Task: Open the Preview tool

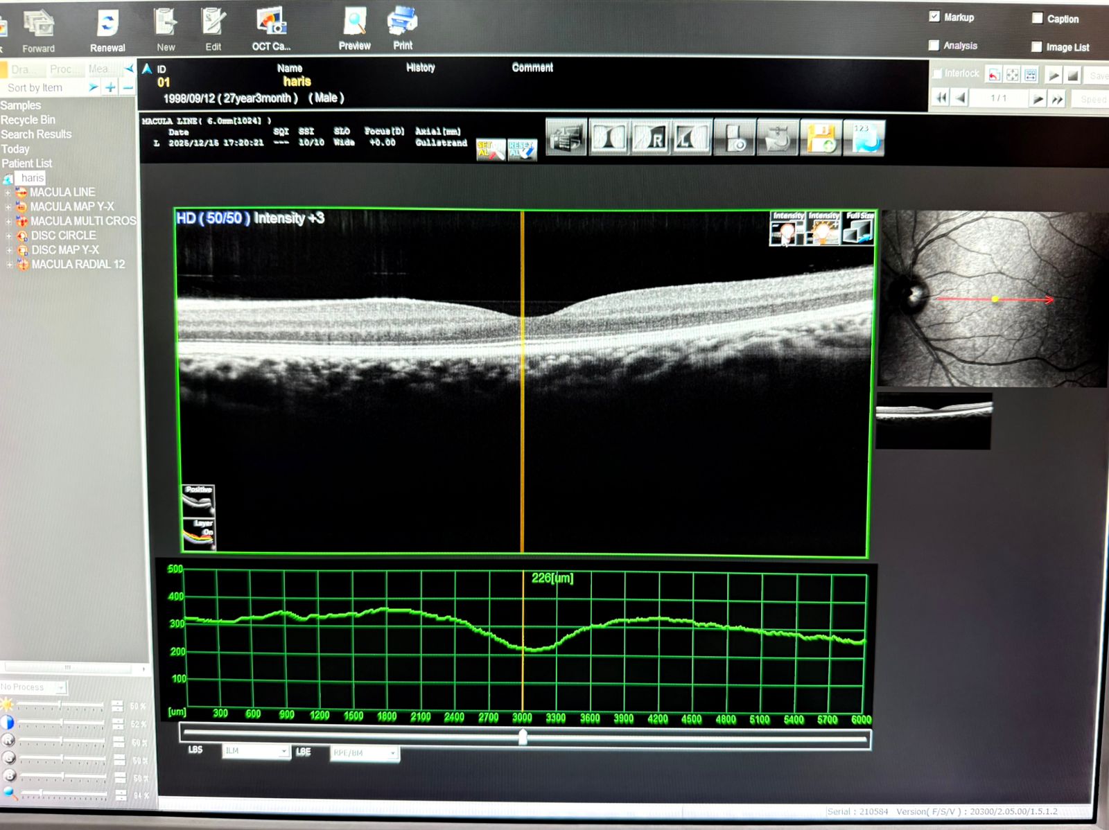Action: (354, 22)
